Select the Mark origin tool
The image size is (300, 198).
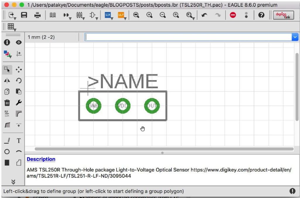click(18, 54)
